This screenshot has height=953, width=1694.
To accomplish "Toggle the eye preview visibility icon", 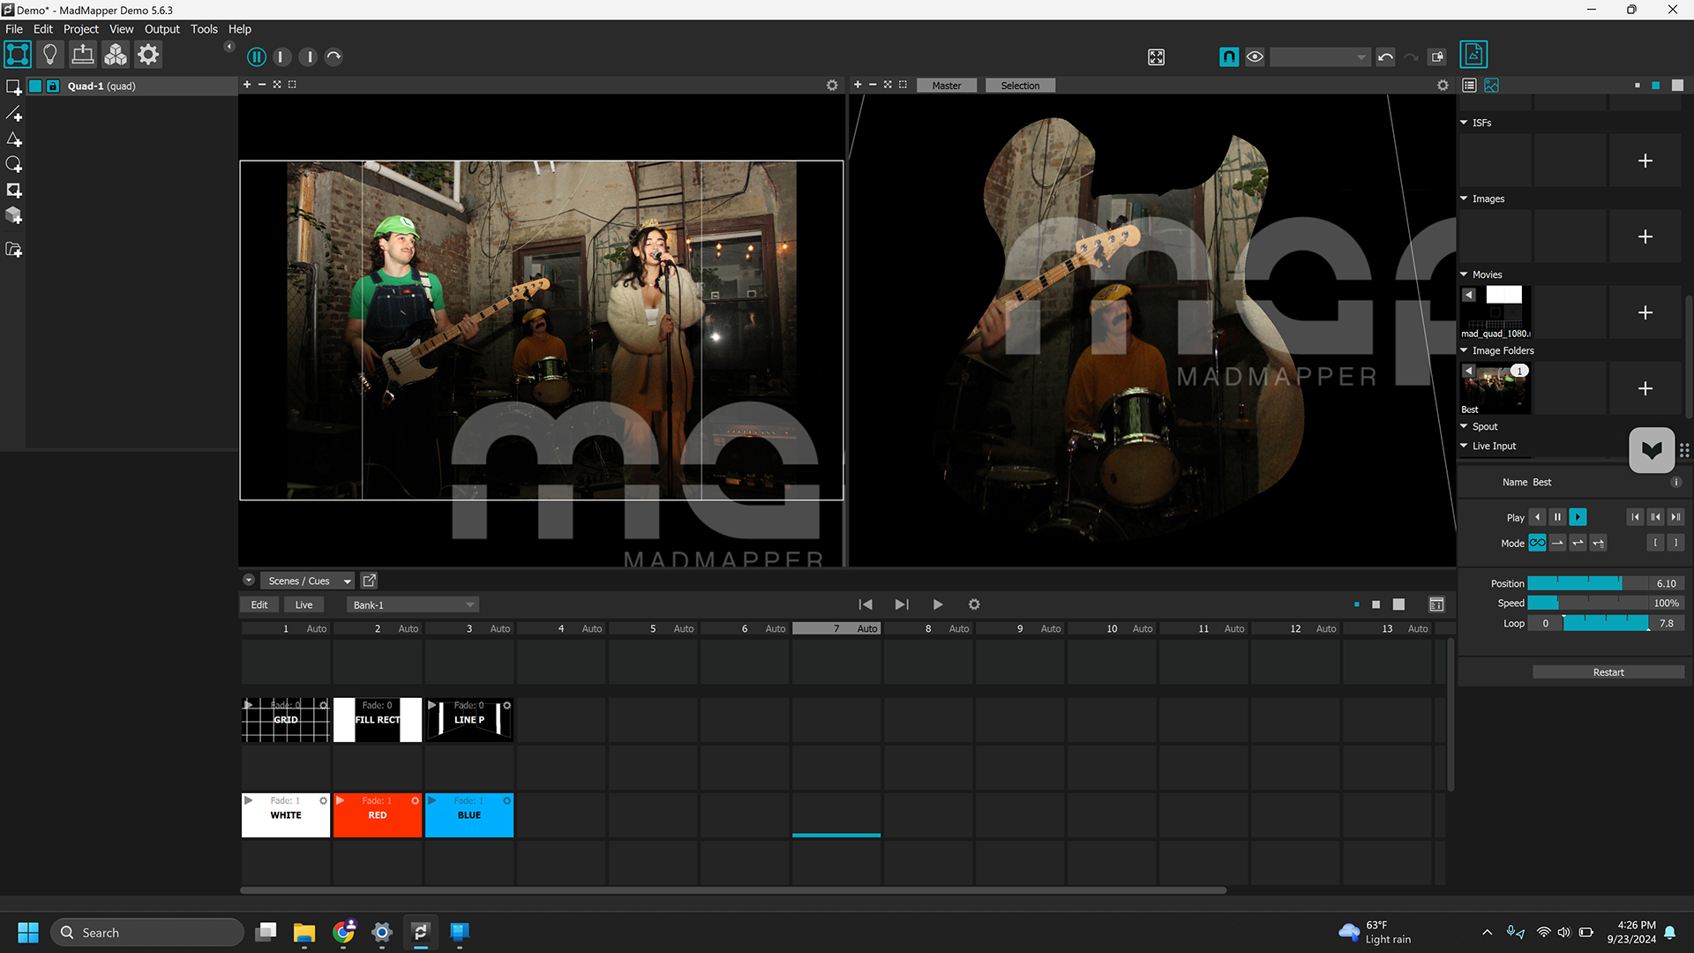I will tap(1255, 56).
